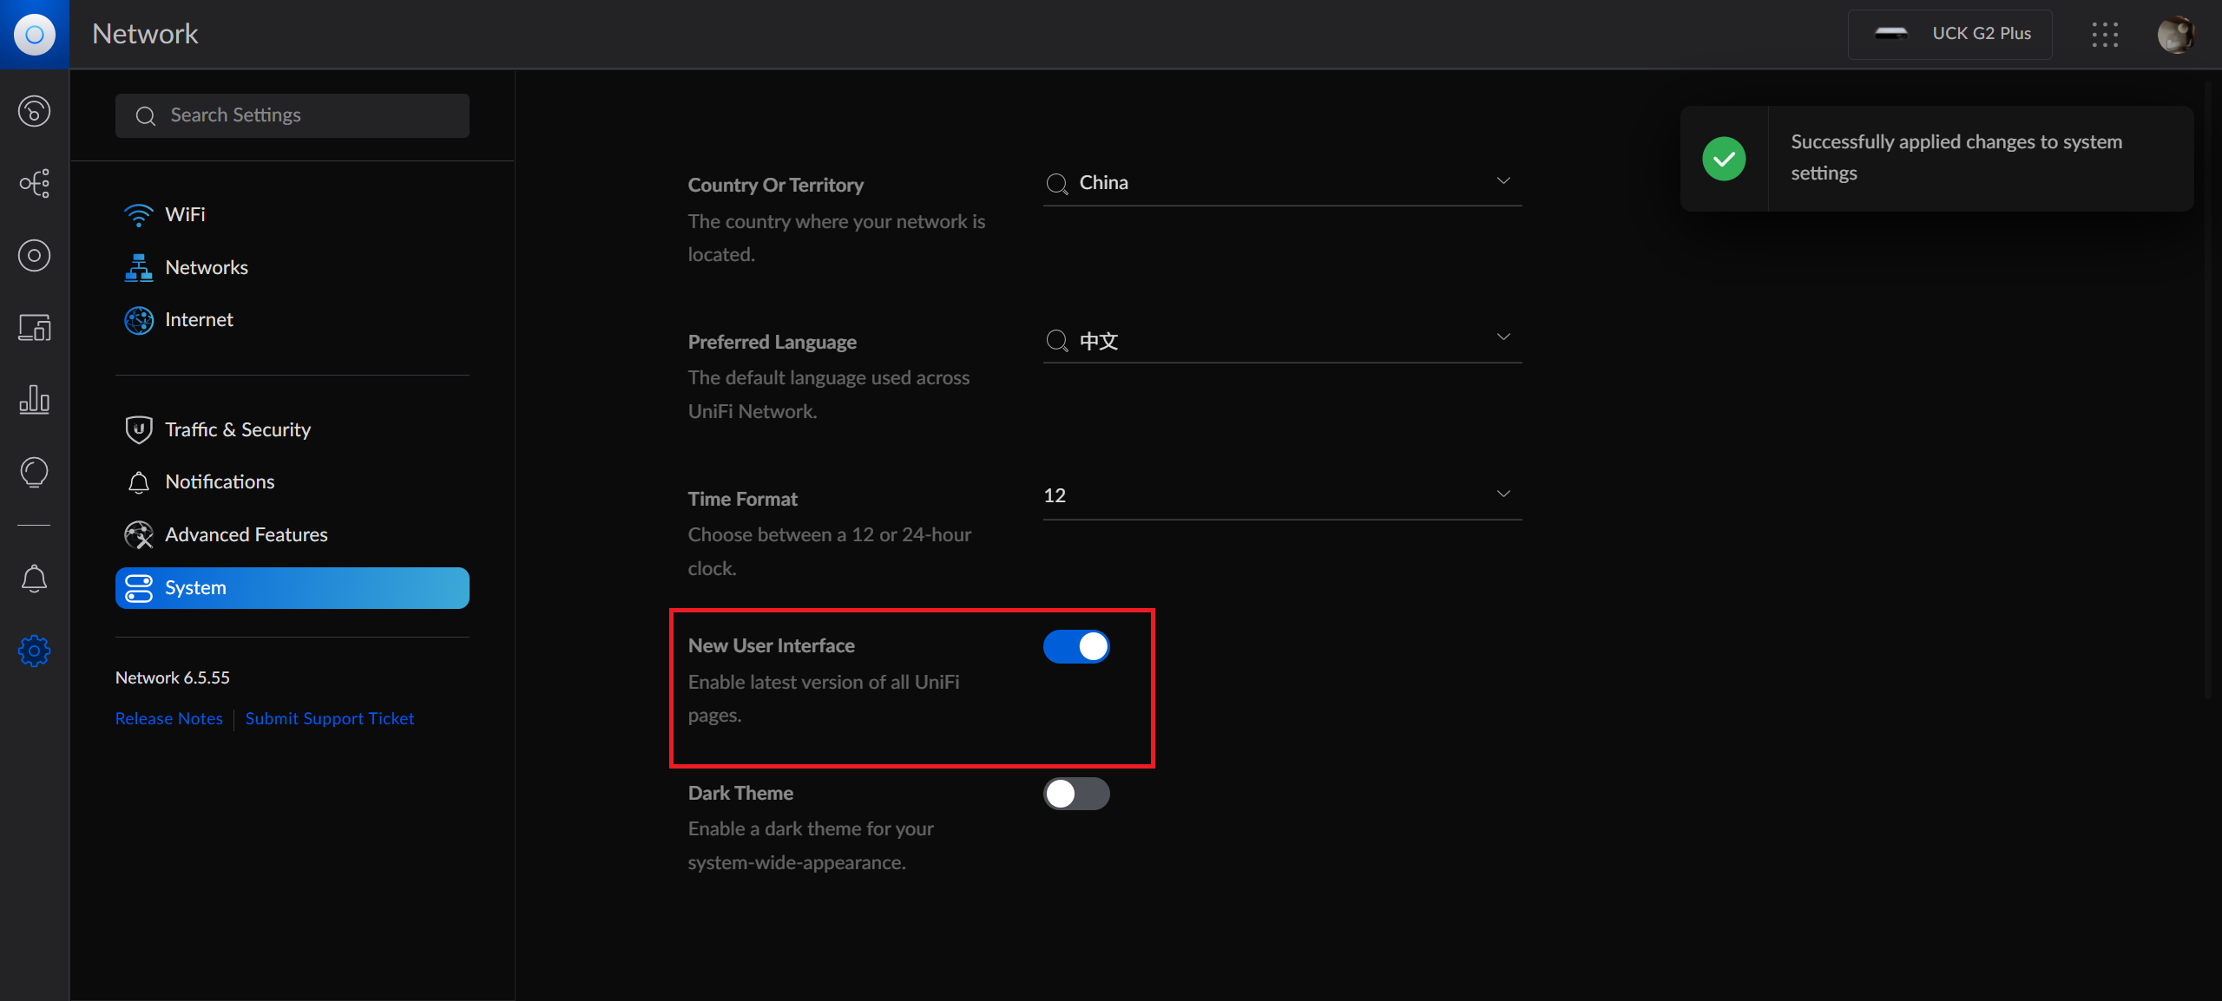Open the UniFi Devices circle icon
The height and width of the screenshot is (1001, 2222).
(34, 255)
